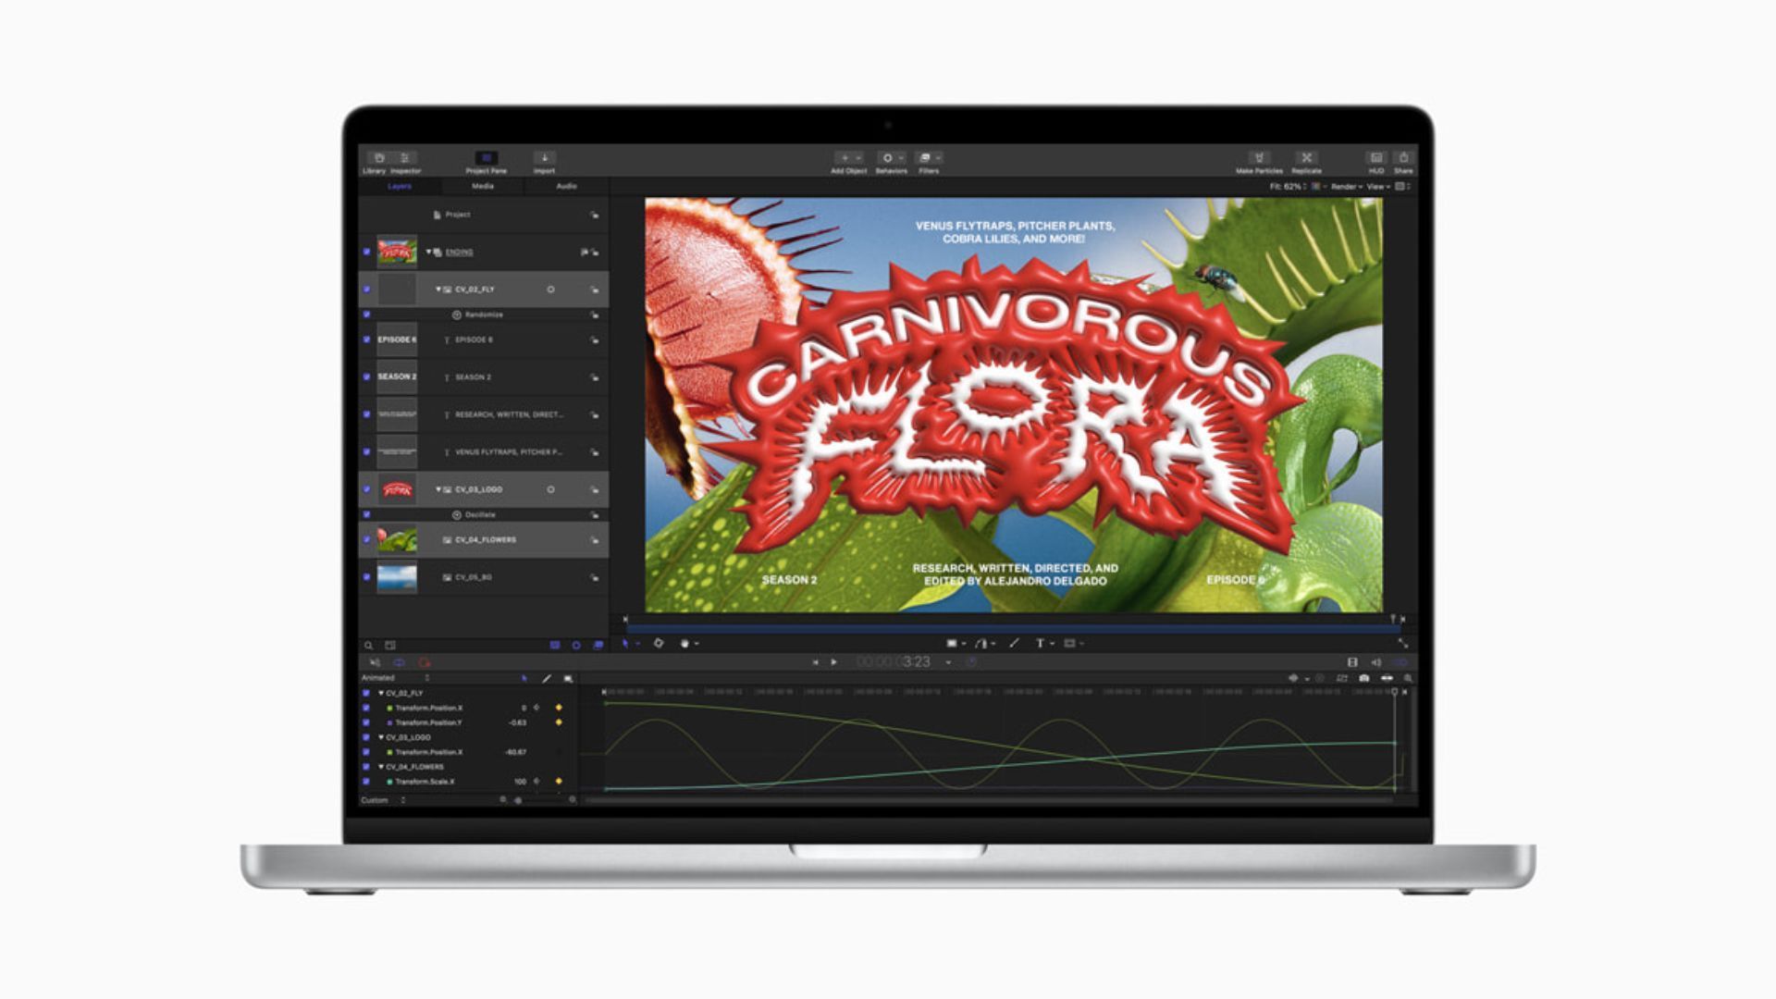Select the Text tool in canvas toolbar
Image resolution: width=1776 pixels, height=999 pixels.
[x=1040, y=643]
